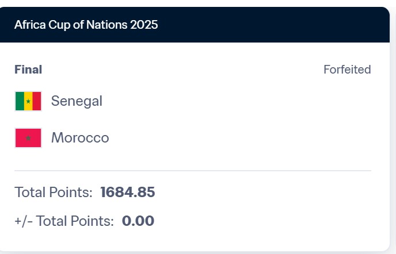The height and width of the screenshot is (254, 396).
Task: Click the star on Senegal flag
Action: click(x=28, y=101)
